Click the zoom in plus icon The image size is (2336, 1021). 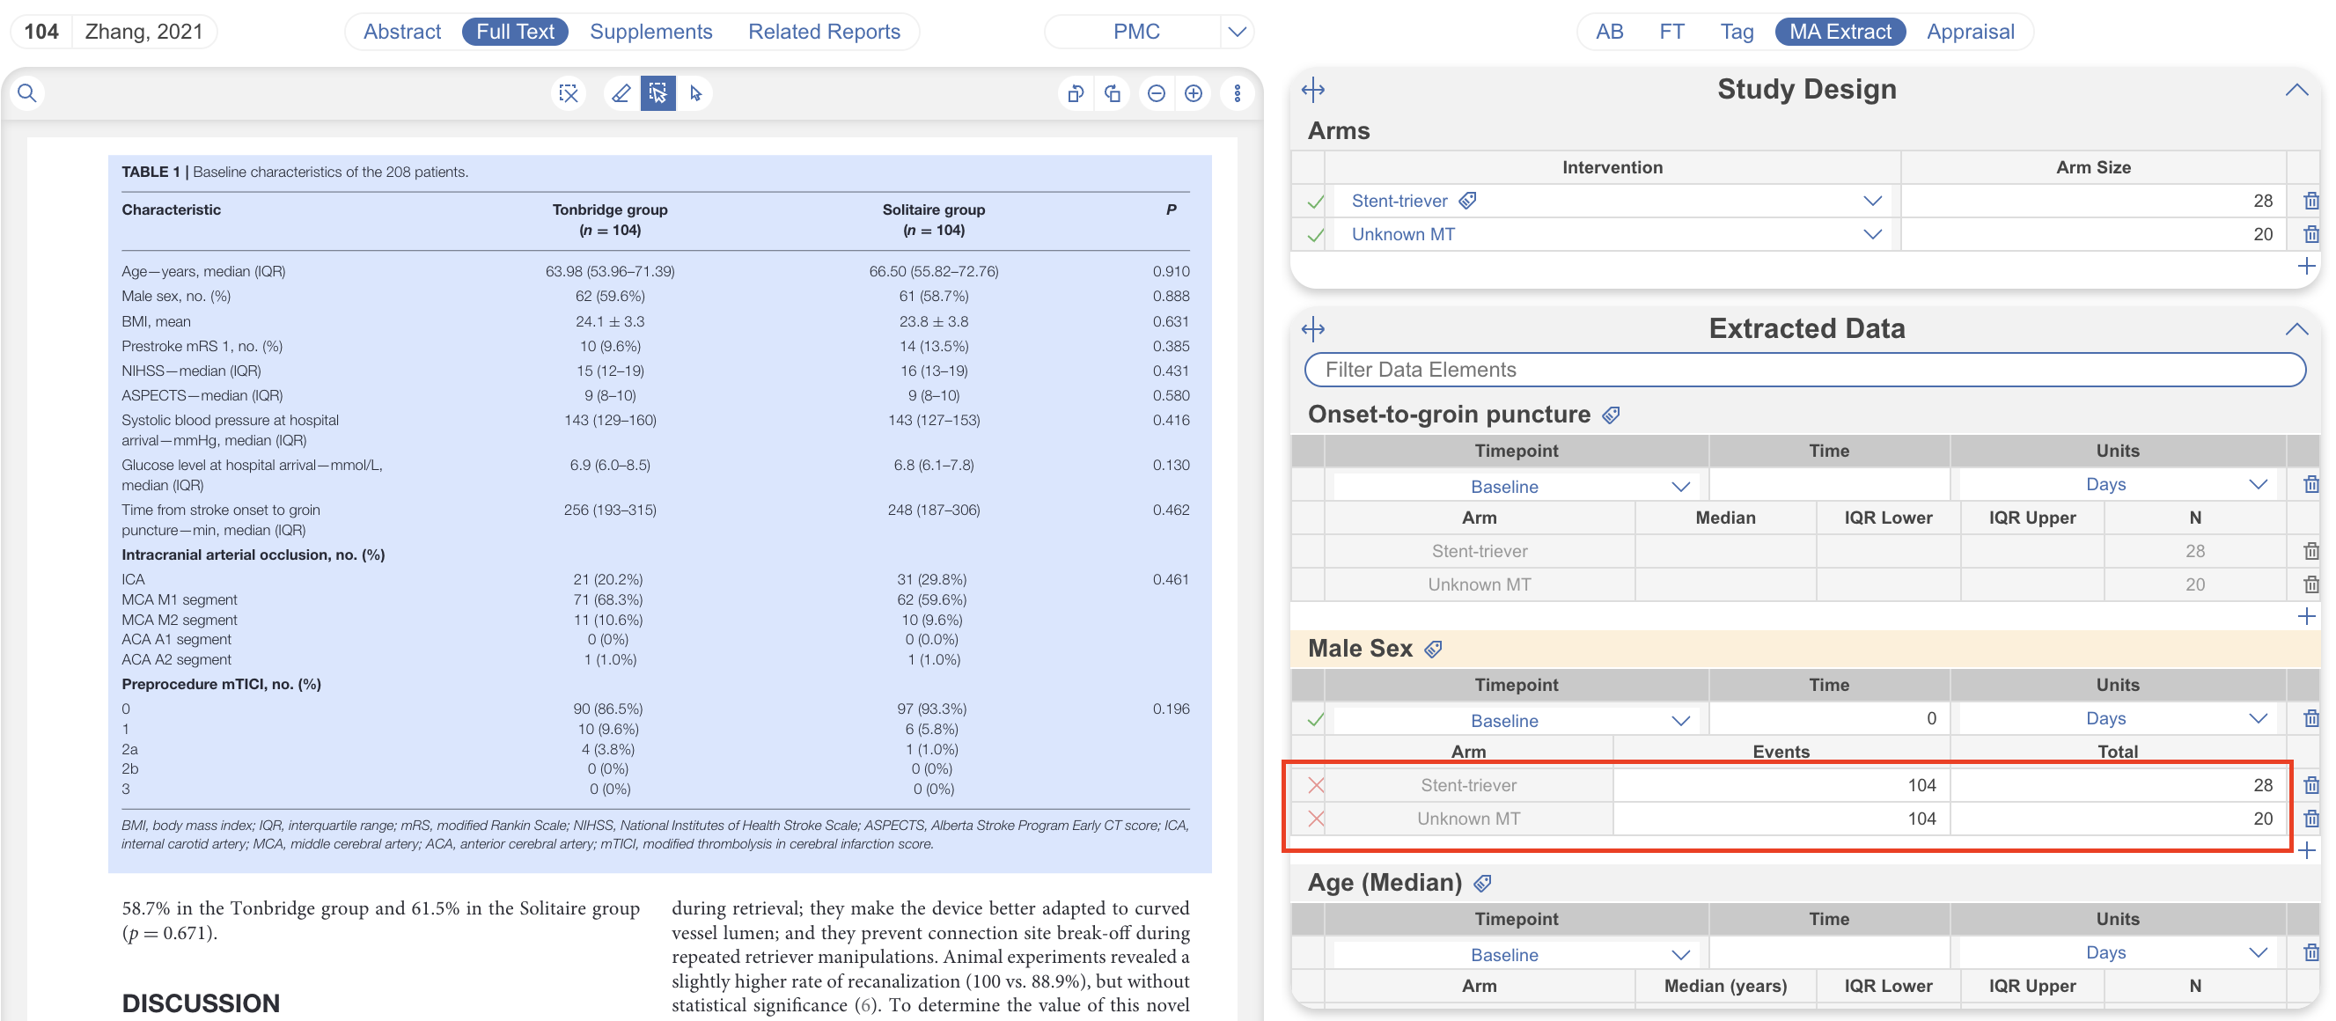pos(1194,93)
